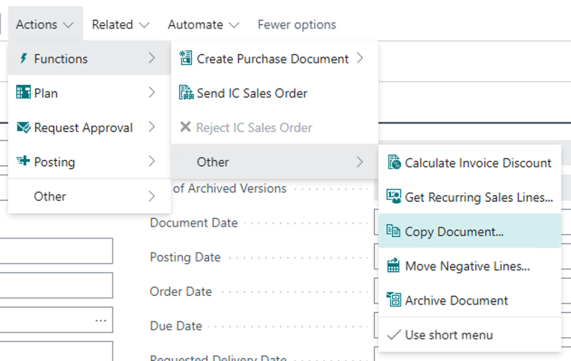Click Fewer options link
The height and width of the screenshot is (361, 571).
coord(297,25)
